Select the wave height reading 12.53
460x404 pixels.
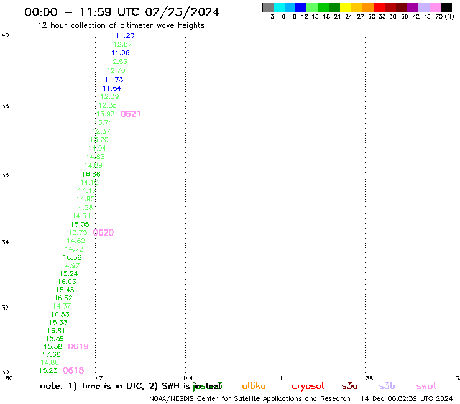click(x=118, y=62)
